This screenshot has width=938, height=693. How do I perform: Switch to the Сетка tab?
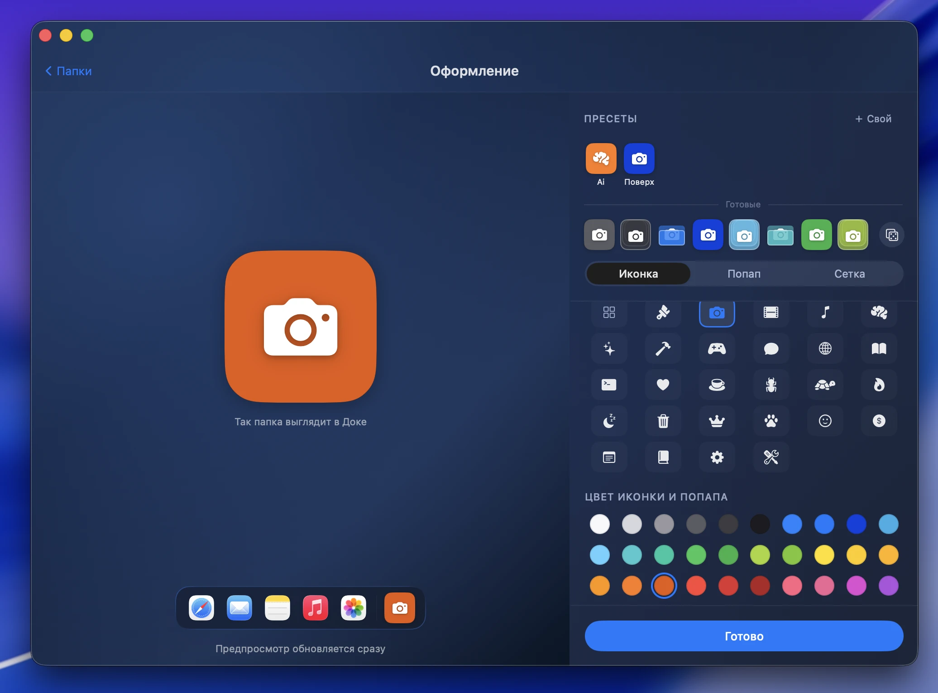click(849, 274)
